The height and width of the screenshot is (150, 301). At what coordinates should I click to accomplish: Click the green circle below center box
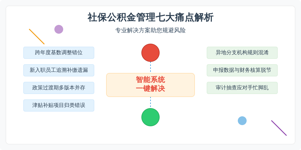coord(150,117)
